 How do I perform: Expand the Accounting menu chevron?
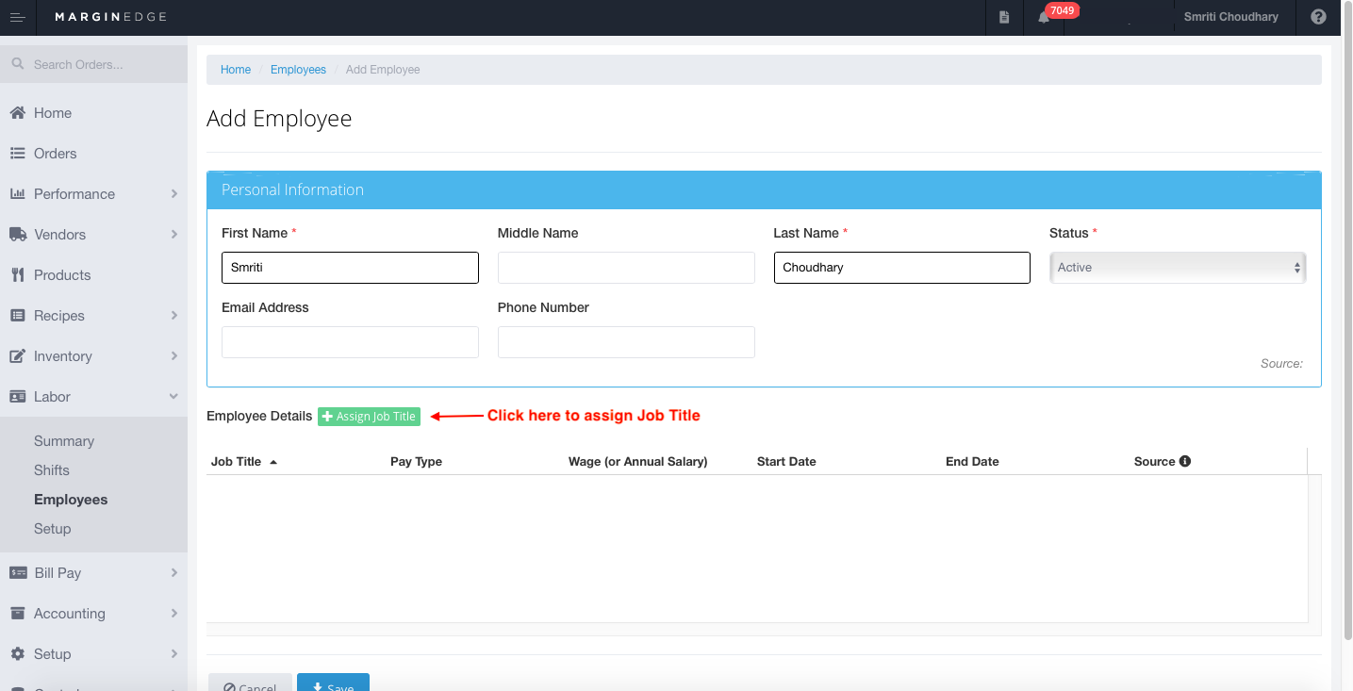tap(174, 614)
